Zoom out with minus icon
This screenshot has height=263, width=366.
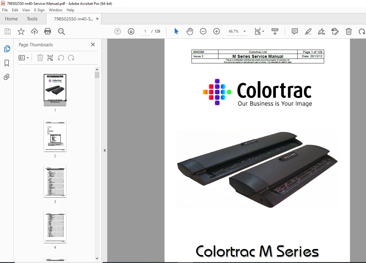(203, 31)
